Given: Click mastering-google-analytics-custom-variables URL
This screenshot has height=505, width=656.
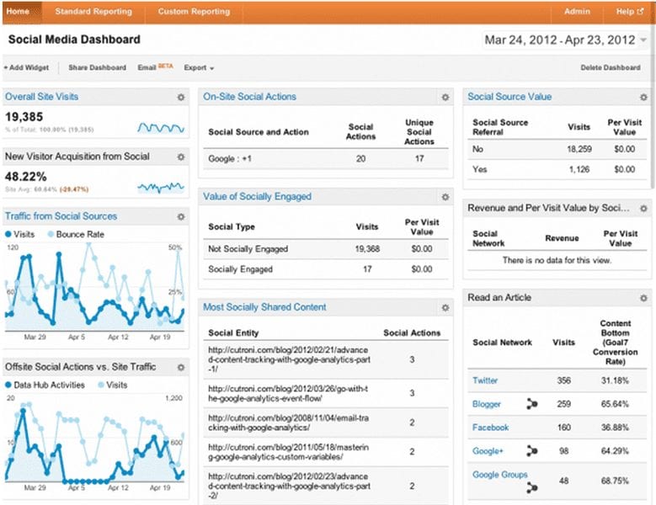Looking at the screenshot, I should (x=288, y=452).
